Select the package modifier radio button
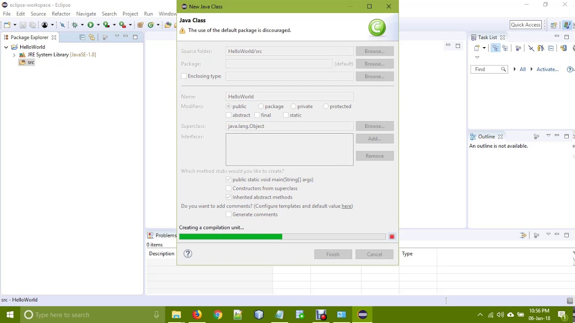 tap(261, 106)
